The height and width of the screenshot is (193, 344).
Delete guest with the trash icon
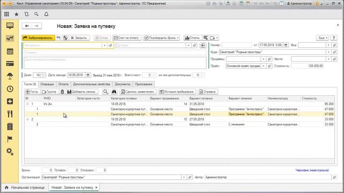coord(62,92)
